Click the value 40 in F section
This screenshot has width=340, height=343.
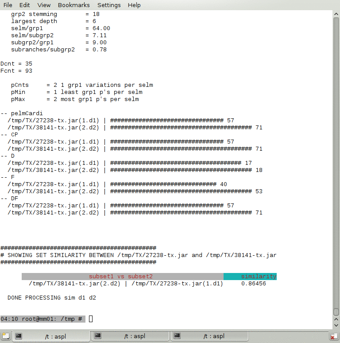pyautogui.click(x=223, y=184)
